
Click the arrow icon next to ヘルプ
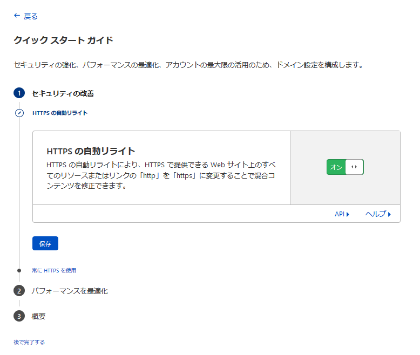coord(389,214)
